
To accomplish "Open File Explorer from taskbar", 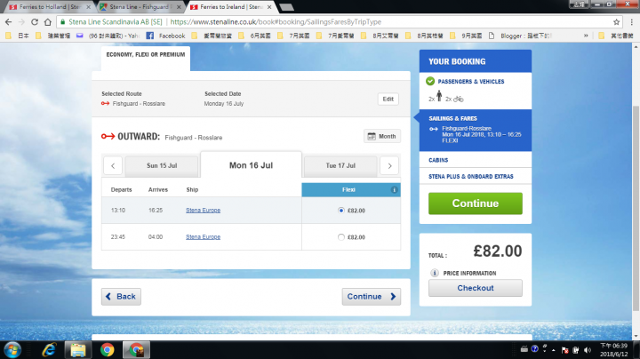I will (78, 350).
